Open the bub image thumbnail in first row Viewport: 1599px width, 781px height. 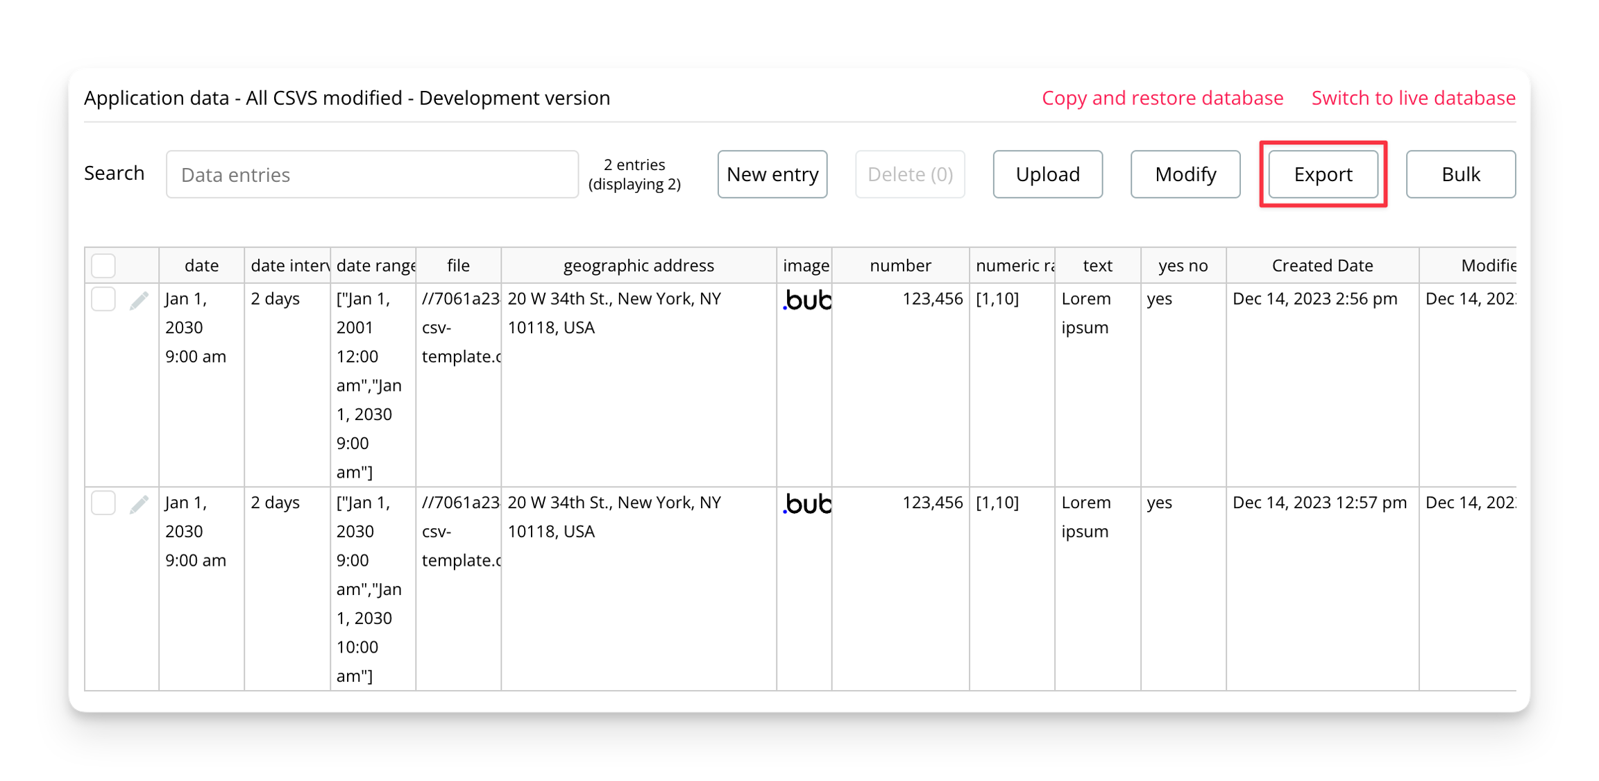click(x=806, y=301)
